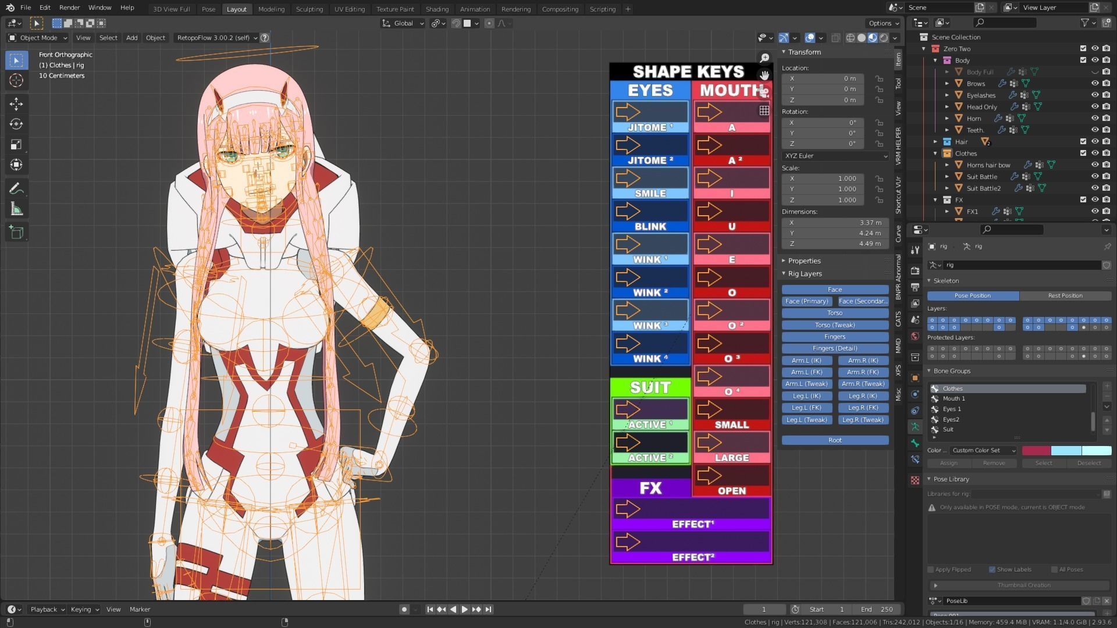Screen dimensions: 1117x628
Task: Collapse the Rig Layers panel
Action: [x=805, y=274]
